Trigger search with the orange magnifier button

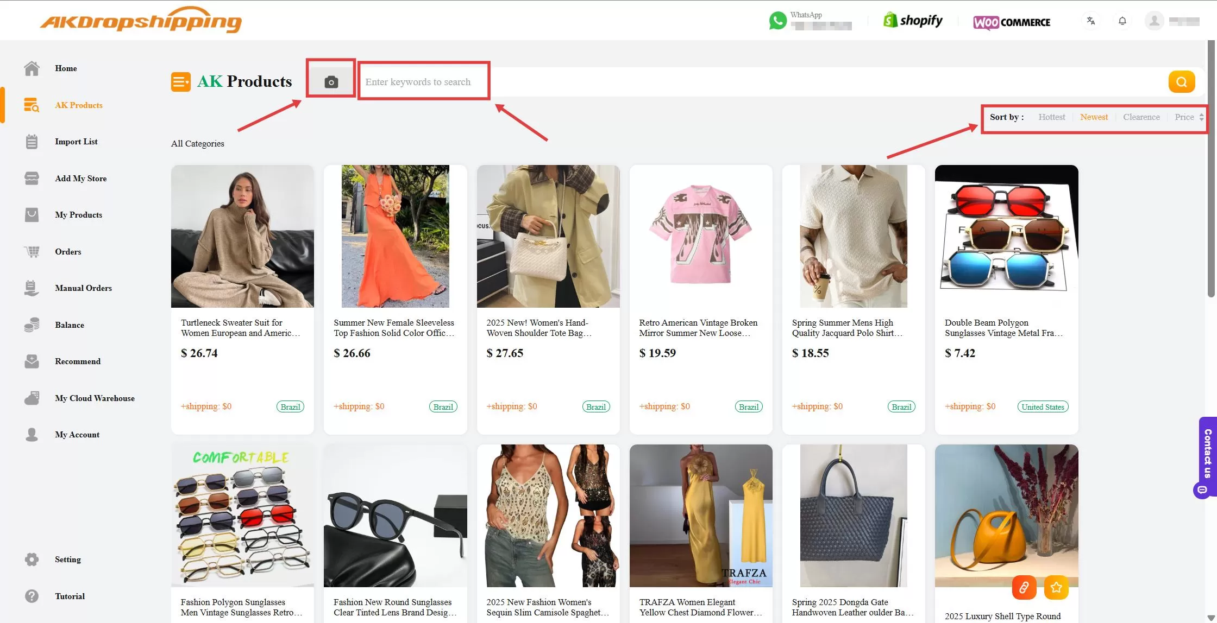1182,81
